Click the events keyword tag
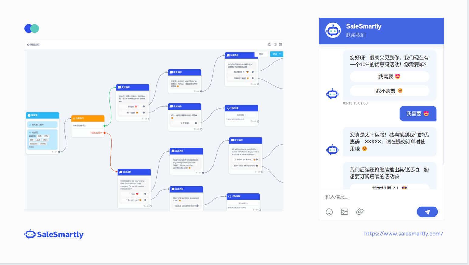The height and width of the screenshot is (265, 469). click(43, 144)
